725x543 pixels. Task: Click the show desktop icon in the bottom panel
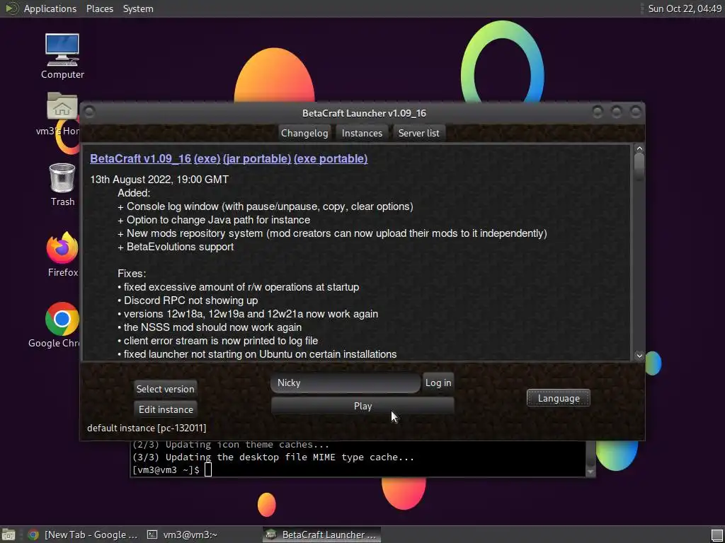click(x=8, y=535)
